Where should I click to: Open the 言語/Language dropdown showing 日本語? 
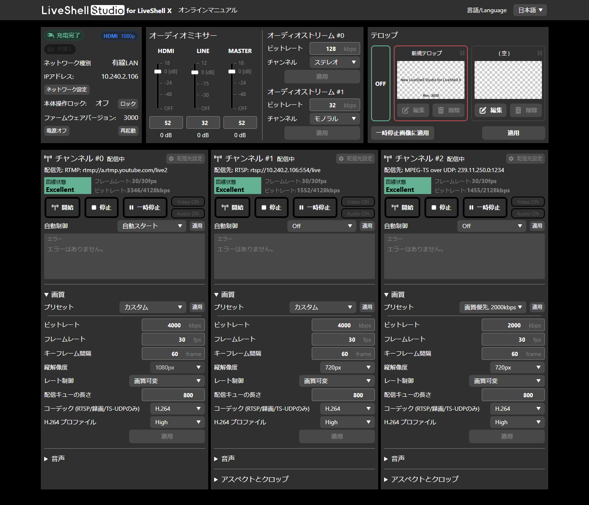pos(530,10)
